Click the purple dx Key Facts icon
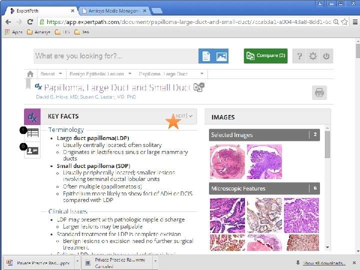The height and width of the screenshot is (270, 360). tap(32, 117)
